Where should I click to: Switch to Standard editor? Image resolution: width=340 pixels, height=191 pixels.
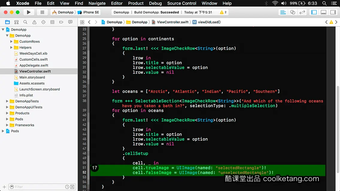pyautogui.click(x=283, y=12)
